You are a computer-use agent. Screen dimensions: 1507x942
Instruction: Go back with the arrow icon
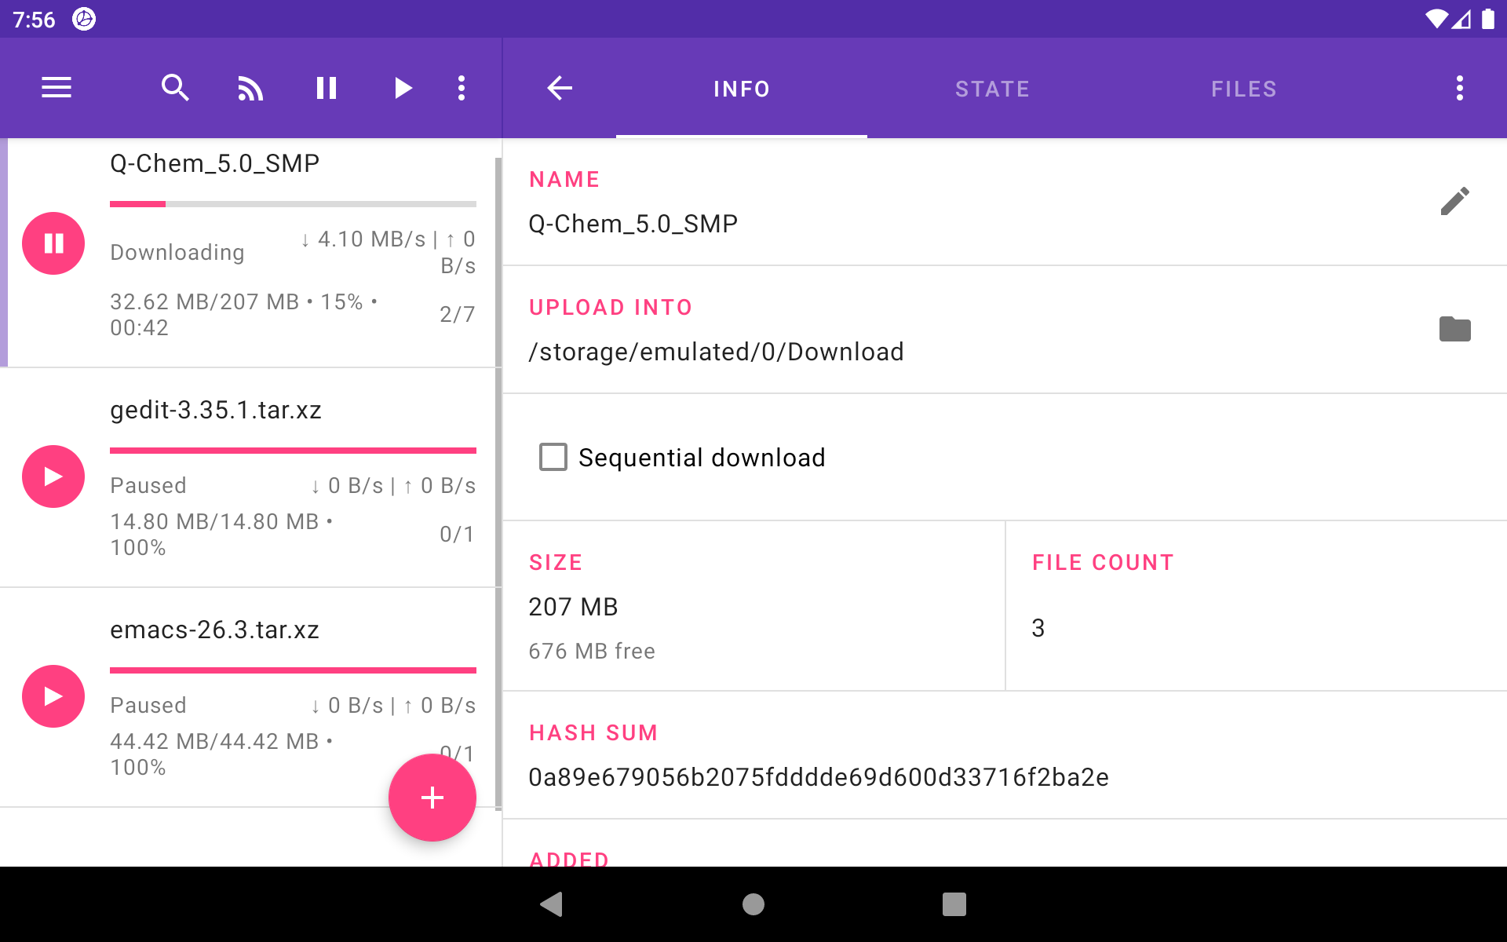coord(560,88)
